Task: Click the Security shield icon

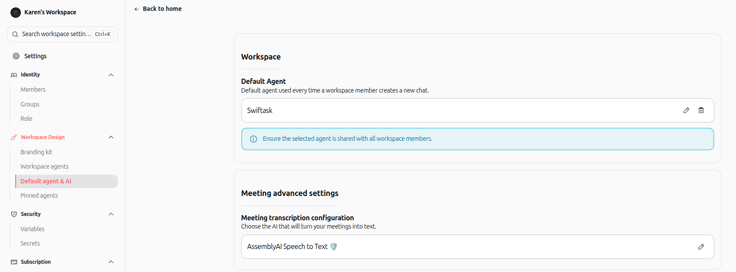Action: pyautogui.click(x=14, y=214)
